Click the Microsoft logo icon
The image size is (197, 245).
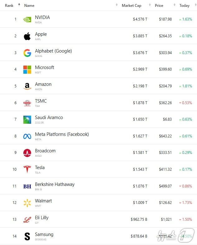point(27,69)
